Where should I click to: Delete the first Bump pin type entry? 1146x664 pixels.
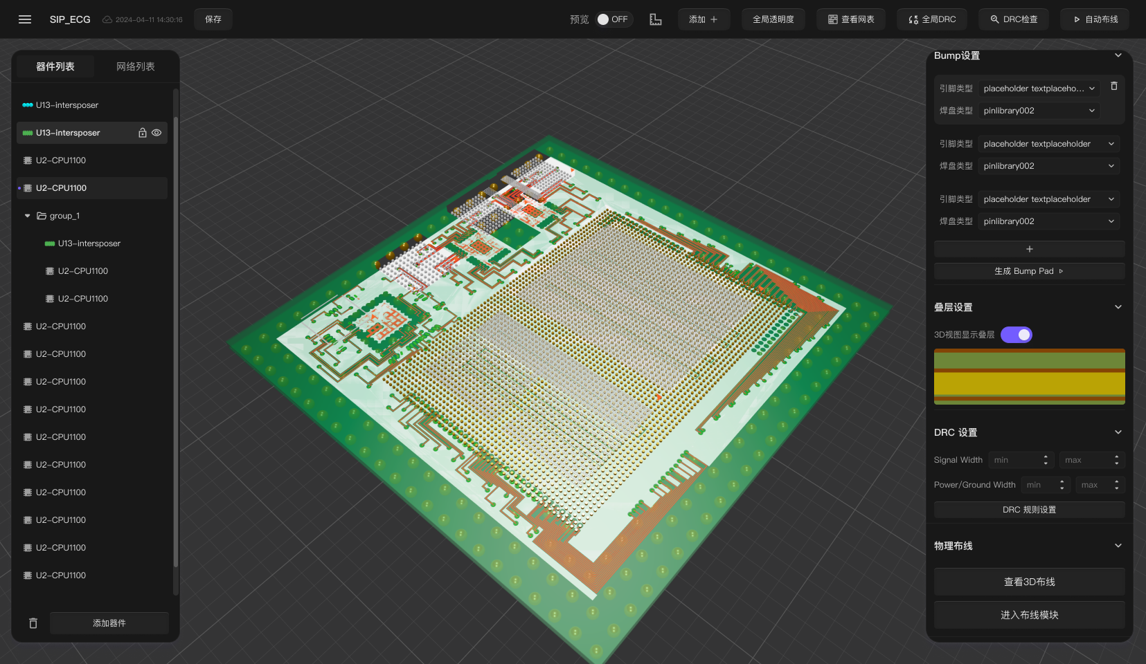(x=1114, y=86)
